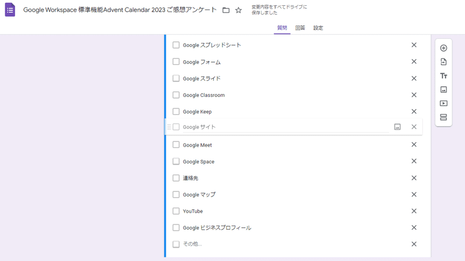
Task: Remove the YouTube option
Action: [414, 211]
